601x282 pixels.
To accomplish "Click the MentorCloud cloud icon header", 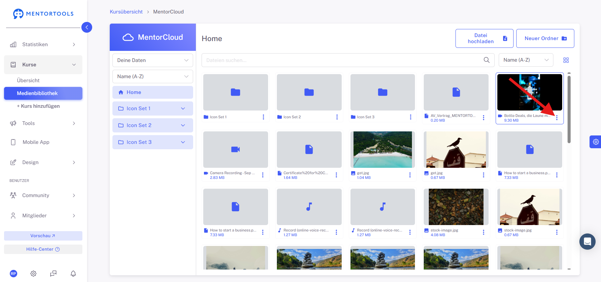I will (128, 37).
